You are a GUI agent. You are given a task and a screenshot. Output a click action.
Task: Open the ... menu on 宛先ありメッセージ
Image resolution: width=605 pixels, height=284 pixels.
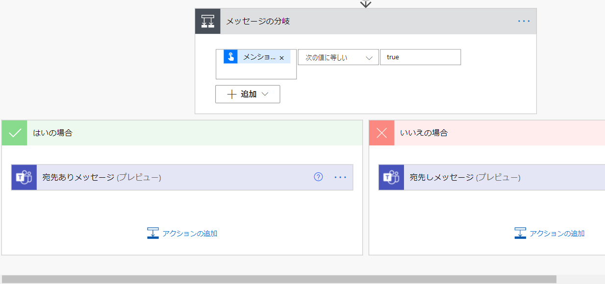[x=340, y=177]
